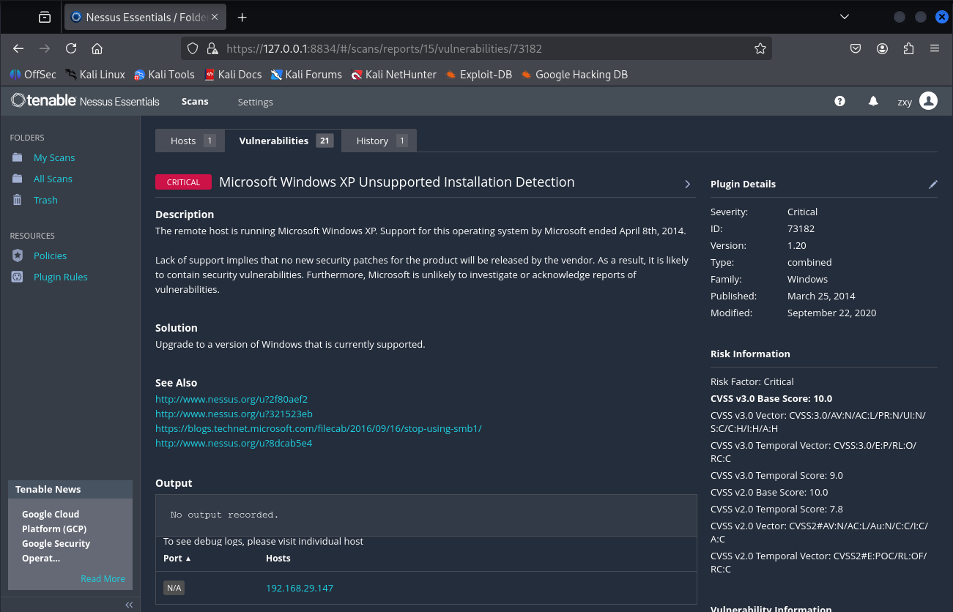953x612 pixels.
Task: Open the browser home icon
Action: (97, 48)
